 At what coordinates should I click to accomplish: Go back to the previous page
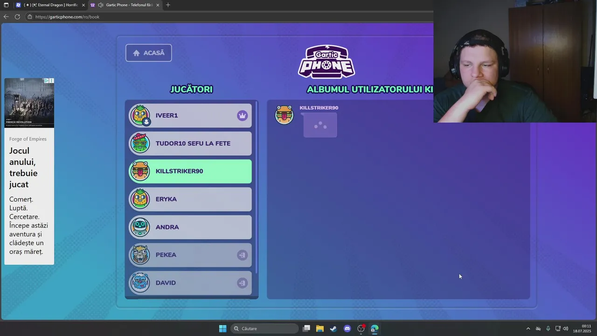pos(6,17)
